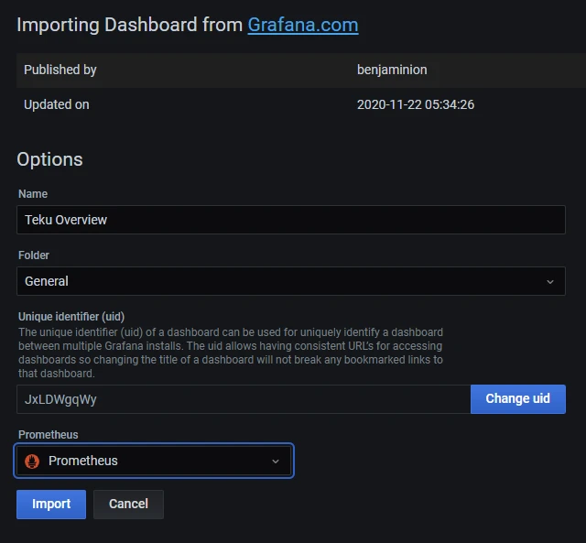Click the uid description paragraph
Screen dimensions: 586x543
(x=231, y=353)
